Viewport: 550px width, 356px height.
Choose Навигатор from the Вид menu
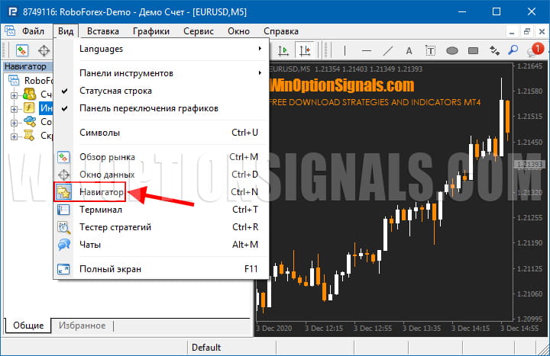[x=102, y=192]
